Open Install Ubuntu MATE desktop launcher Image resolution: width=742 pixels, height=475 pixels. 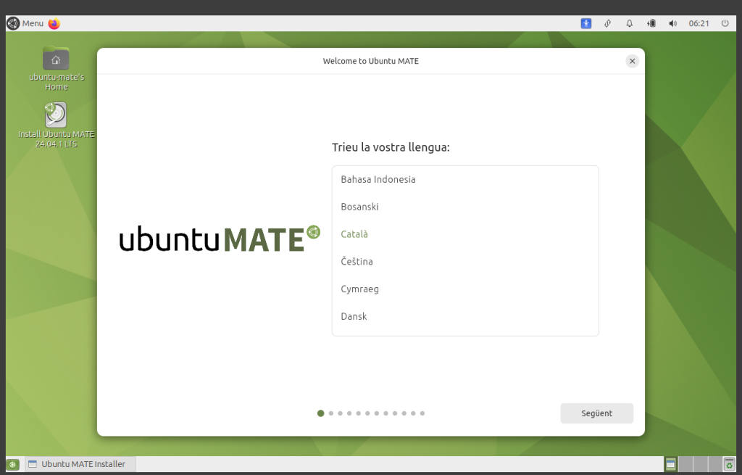[x=56, y=116]
